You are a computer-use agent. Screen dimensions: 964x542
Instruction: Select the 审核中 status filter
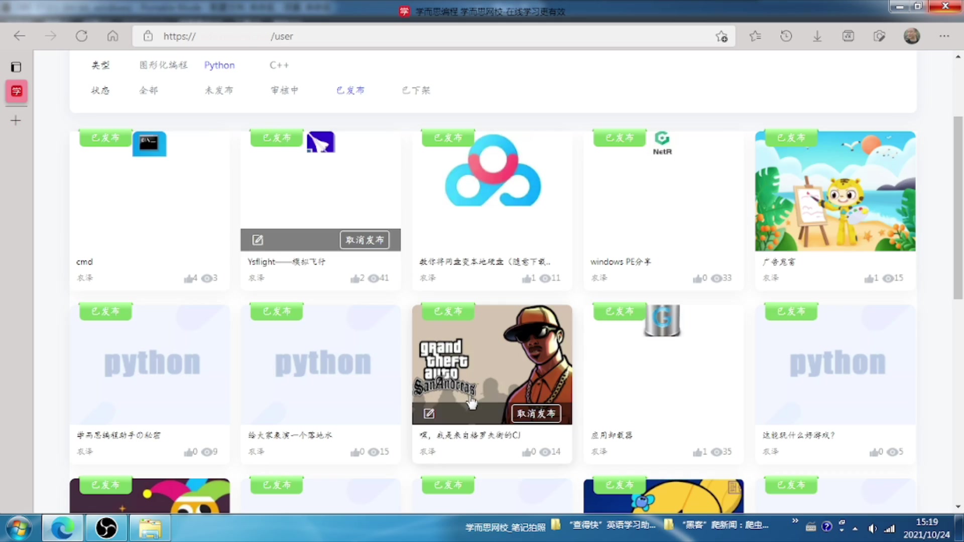pyautogui.click(x=285, y=90)
